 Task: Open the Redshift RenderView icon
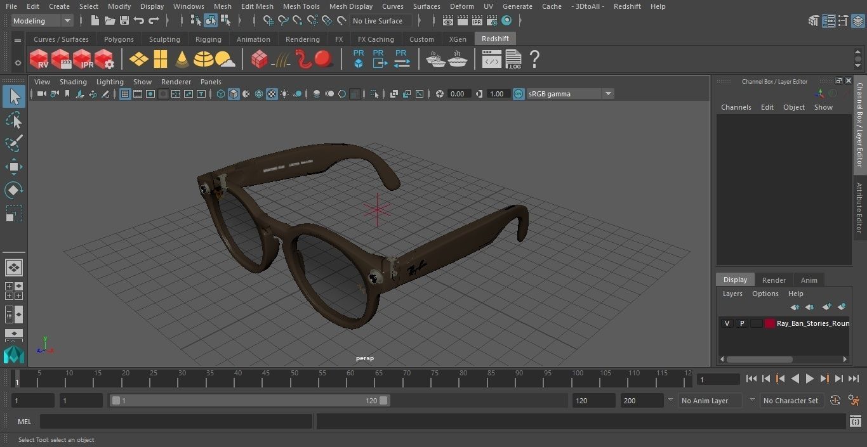[x=39, y=60]
